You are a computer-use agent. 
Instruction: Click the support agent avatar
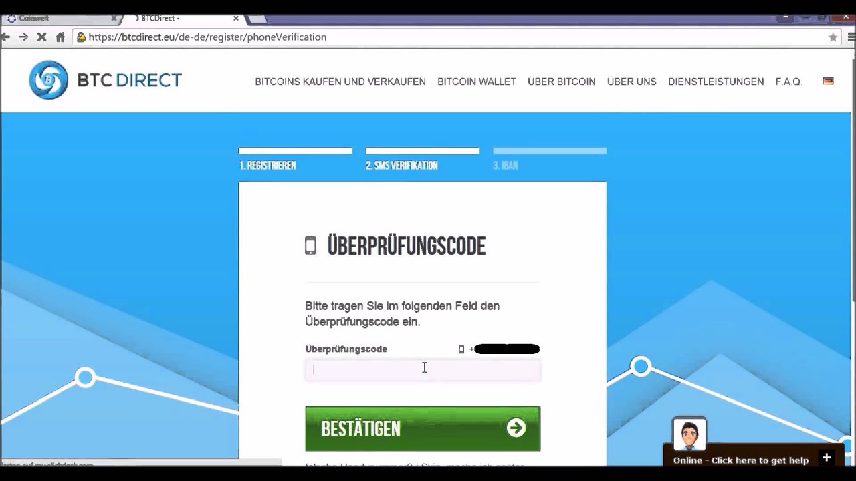click(x=689, y=435)
